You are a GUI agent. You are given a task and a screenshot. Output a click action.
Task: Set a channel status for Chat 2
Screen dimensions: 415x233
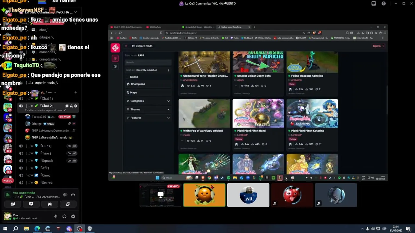click(45, 110)
